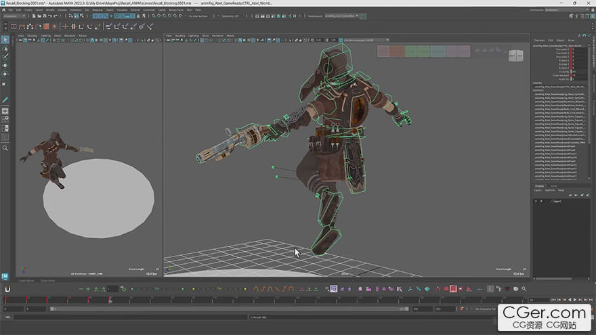The height and width of the screenshot is (335, 596).
Task: Choose the Paint Selection tool in toolbox
Action: [5, 57]
